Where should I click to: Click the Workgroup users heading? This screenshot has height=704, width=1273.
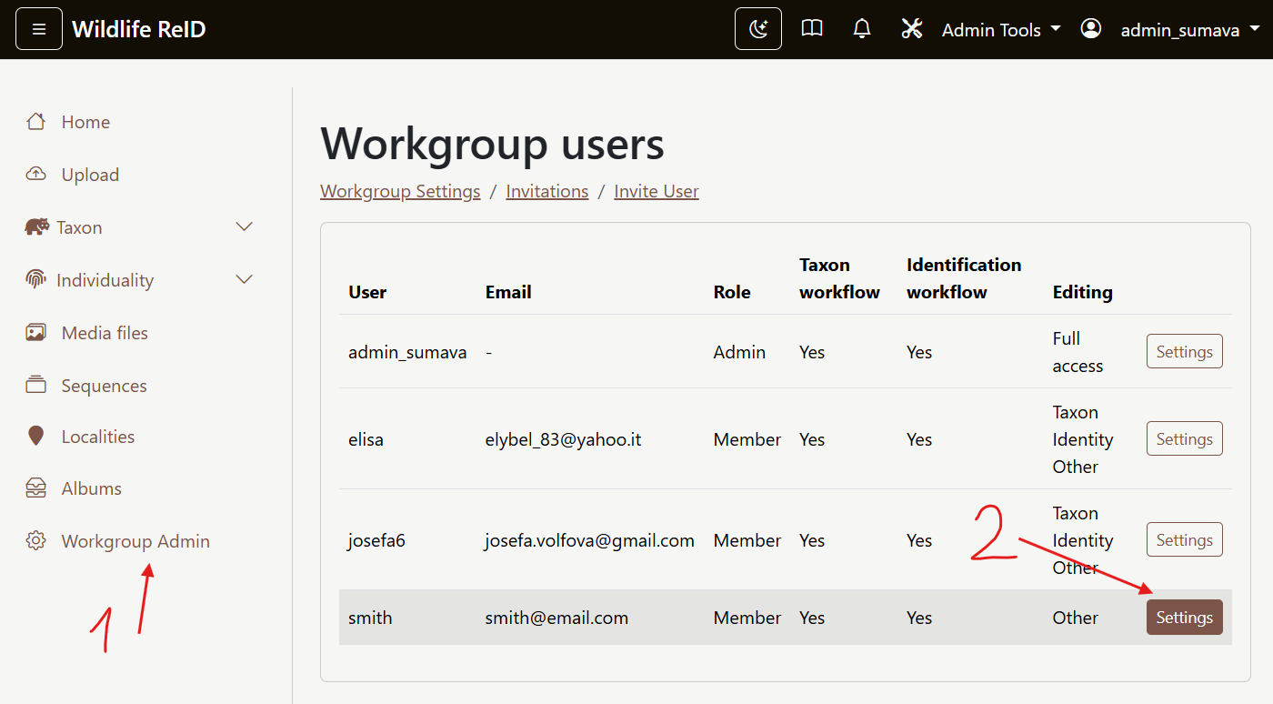(x=492, y=144)
